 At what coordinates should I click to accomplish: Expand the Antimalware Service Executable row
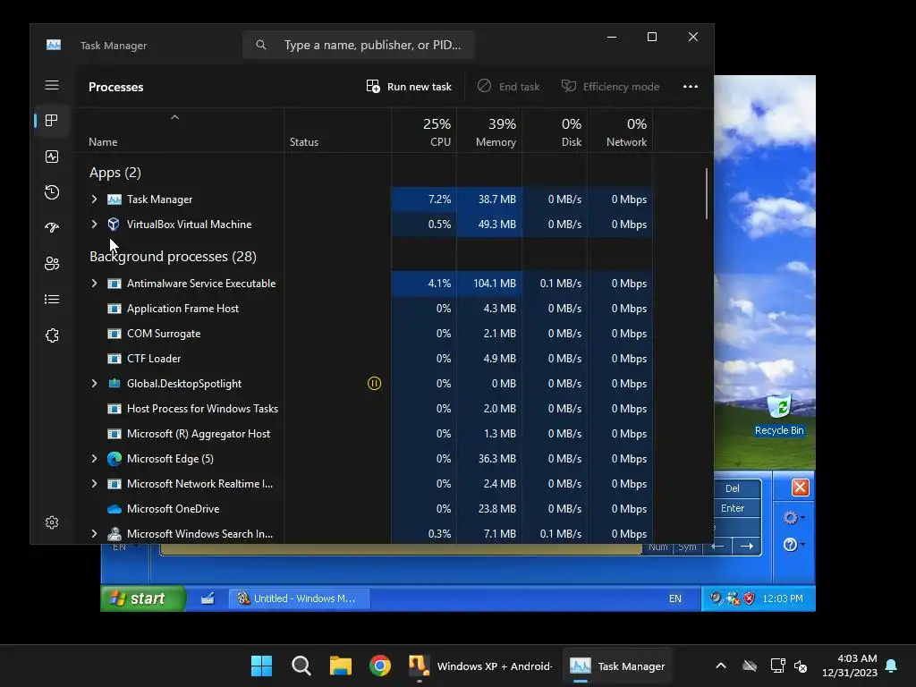tap(94, 284)
